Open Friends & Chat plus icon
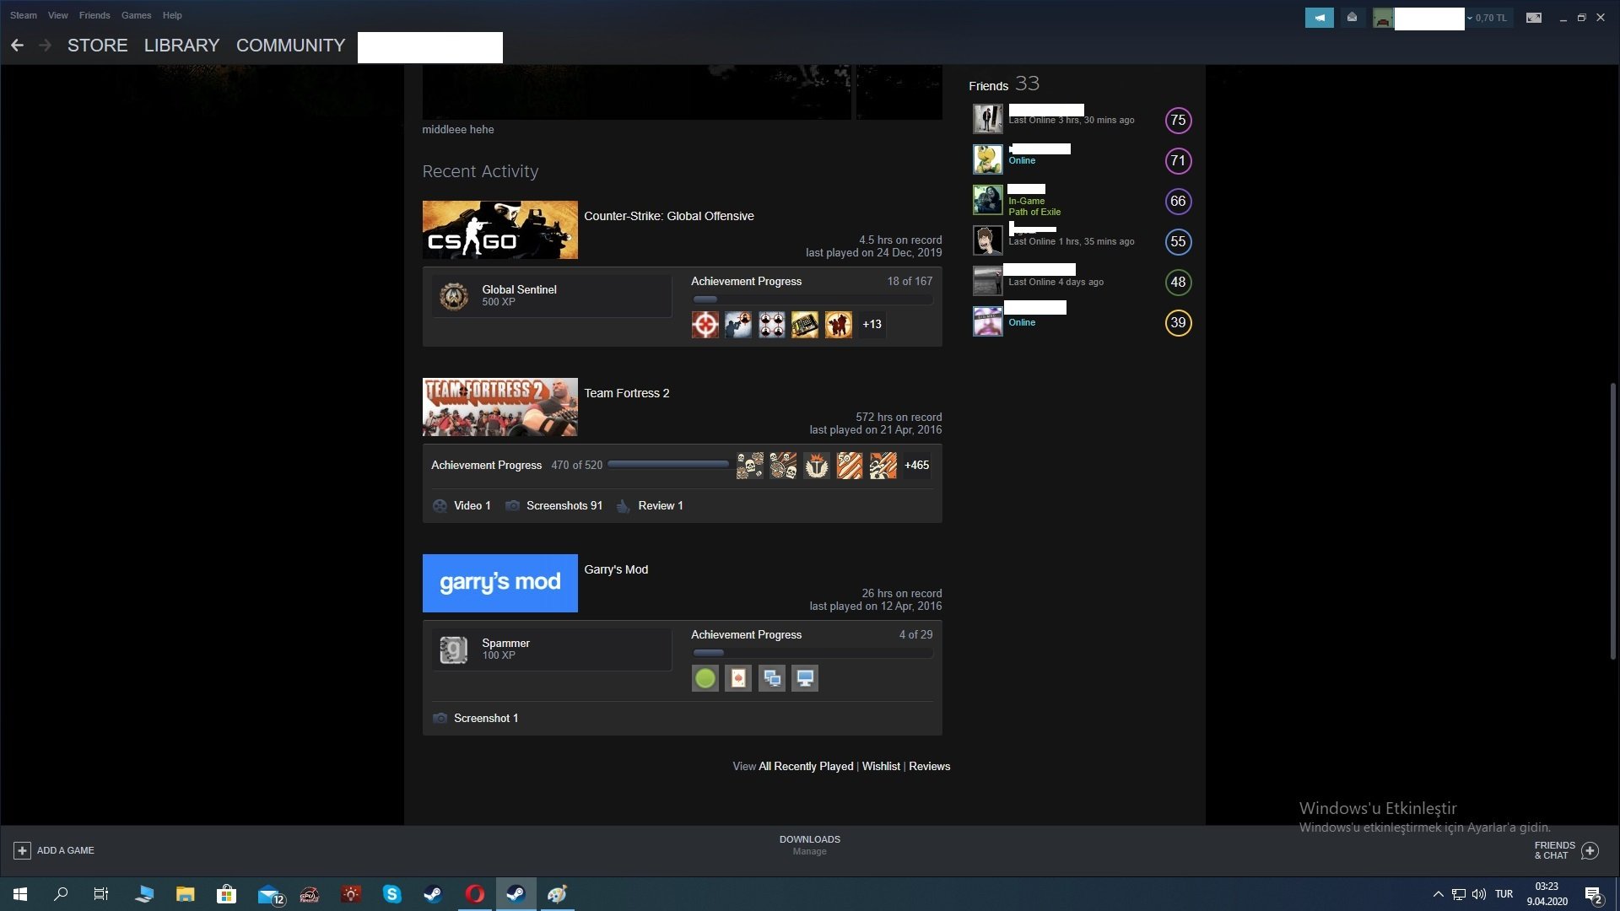 (x=1590, y=850)
